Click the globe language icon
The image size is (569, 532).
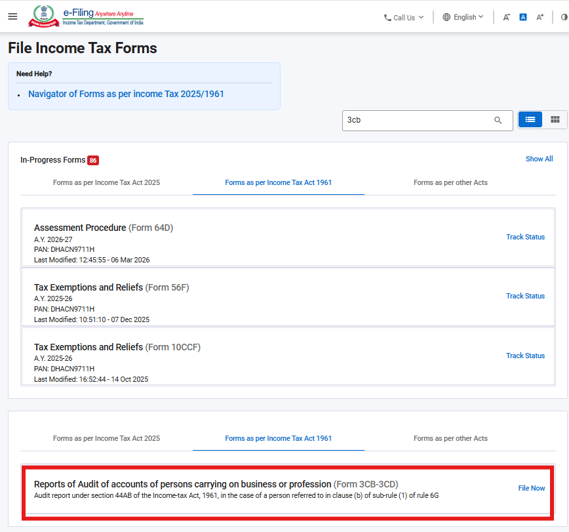coord(446,17)
